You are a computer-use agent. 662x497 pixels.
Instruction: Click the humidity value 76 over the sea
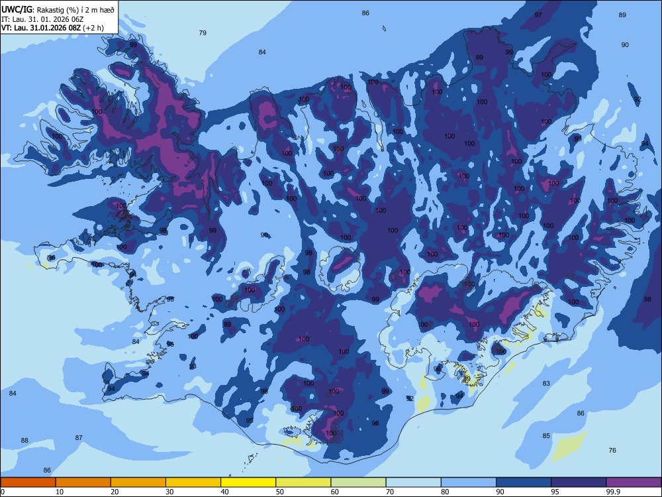(x=612, y=451)
